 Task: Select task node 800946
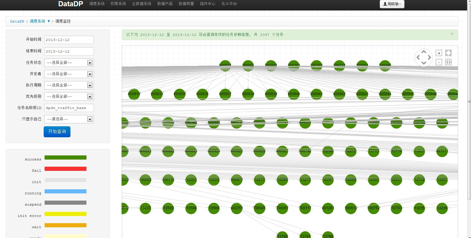tap(431, 94)
